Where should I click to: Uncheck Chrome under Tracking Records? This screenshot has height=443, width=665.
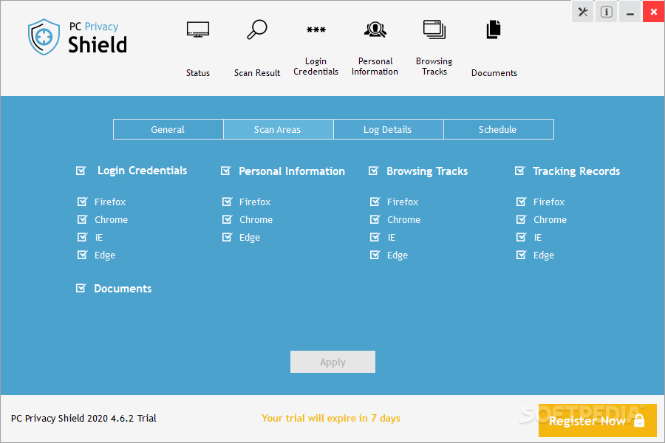[x=521, y=219]
